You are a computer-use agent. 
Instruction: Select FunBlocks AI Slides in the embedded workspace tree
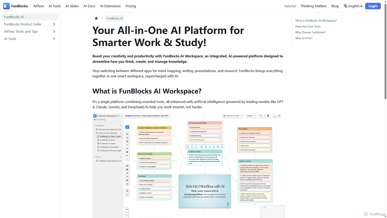coord(108,144)
